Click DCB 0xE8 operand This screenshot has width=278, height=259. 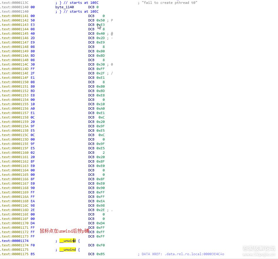tap(101, 95)
